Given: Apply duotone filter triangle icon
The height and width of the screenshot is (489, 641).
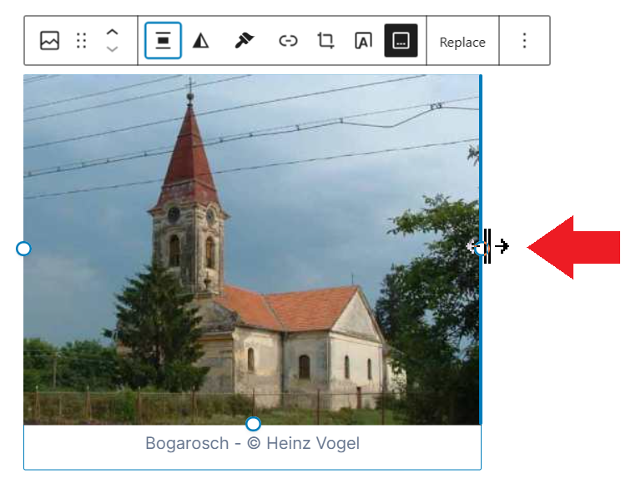Looking at the screenshot, I should pyautogui.click(x=200, y=41).
